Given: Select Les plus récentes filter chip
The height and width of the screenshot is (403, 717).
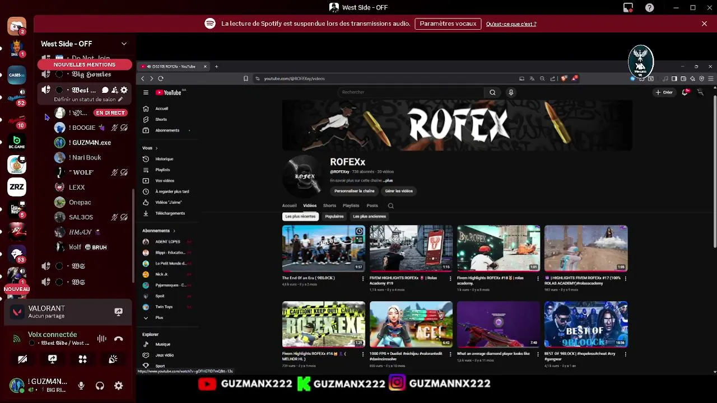Looking at the screenshot, I should tap(300, 217).
